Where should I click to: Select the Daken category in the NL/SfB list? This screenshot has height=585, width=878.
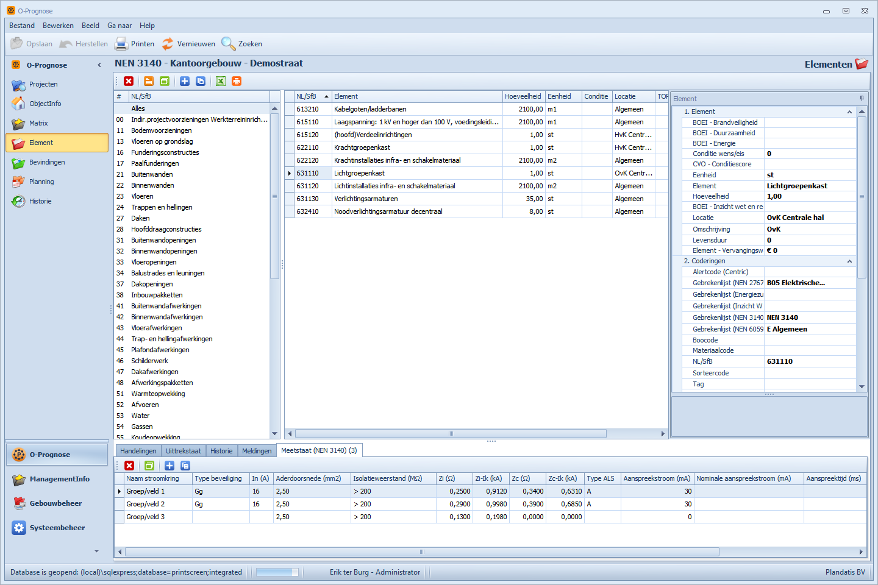[x=140, y=218]
